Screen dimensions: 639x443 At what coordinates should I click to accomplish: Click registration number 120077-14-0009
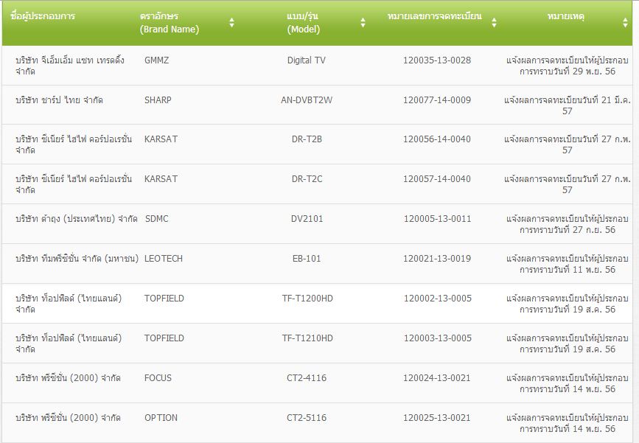pyautogui.click(x=437, y=100)
